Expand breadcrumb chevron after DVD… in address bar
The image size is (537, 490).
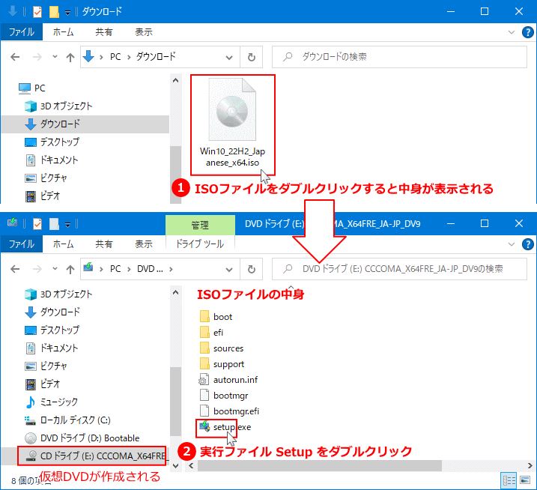(x=171, y=269)
